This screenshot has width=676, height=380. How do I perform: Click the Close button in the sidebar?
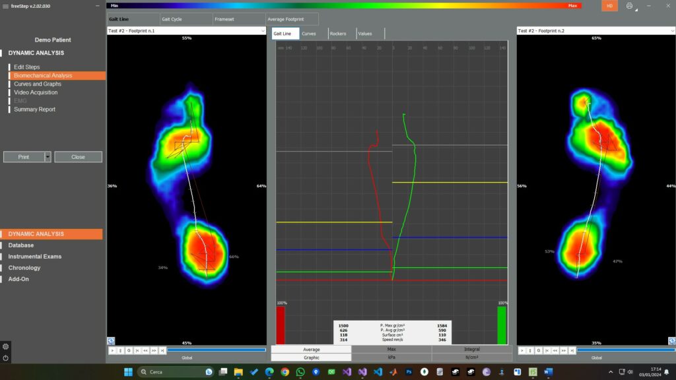[78, 156]
